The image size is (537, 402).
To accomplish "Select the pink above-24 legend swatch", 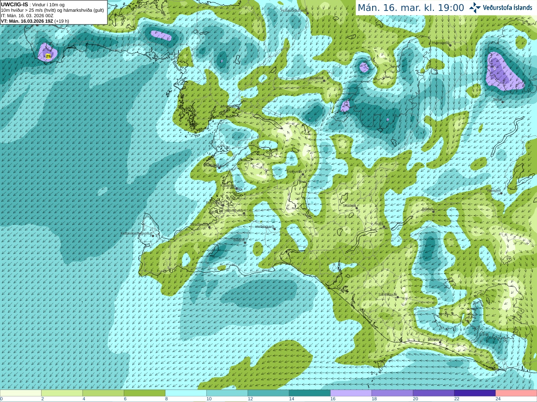I will click(516, 393).
